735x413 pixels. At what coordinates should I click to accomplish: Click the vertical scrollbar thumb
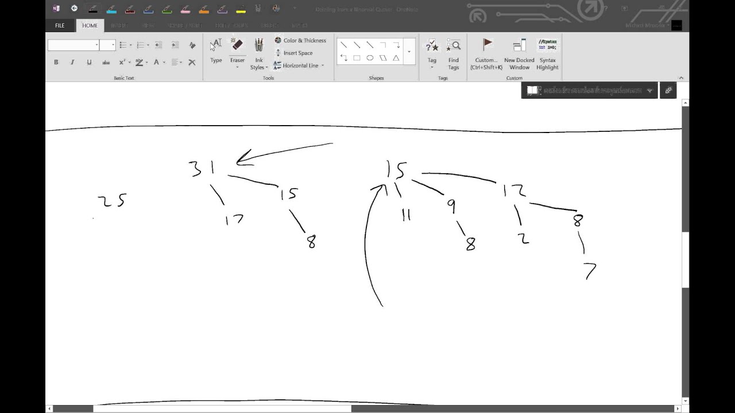point(686,260)
